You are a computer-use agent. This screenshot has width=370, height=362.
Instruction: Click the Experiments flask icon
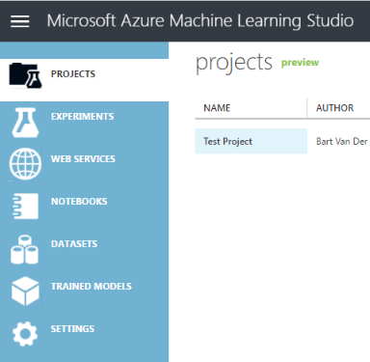pos(25,123)
